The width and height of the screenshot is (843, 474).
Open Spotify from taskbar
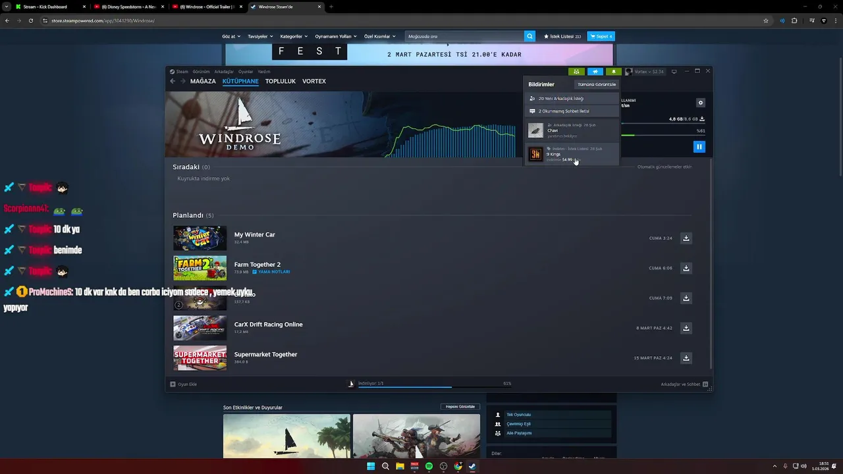[429, 466]
